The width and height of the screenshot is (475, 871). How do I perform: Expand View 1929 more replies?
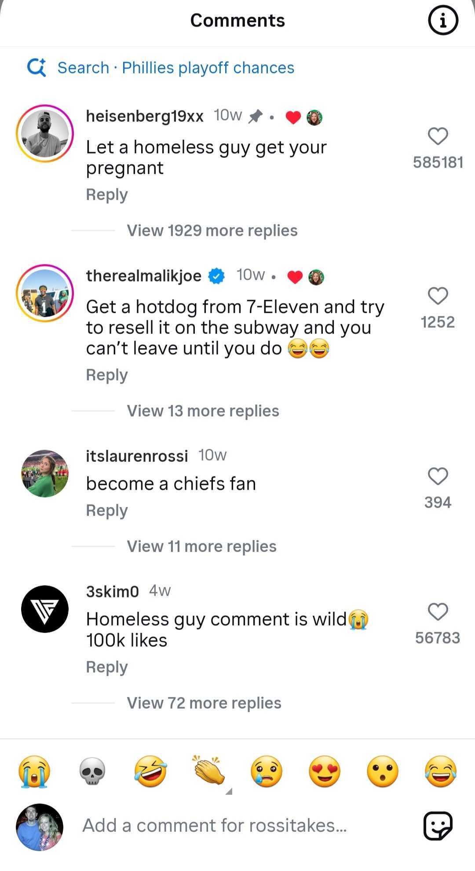[212, 231]
